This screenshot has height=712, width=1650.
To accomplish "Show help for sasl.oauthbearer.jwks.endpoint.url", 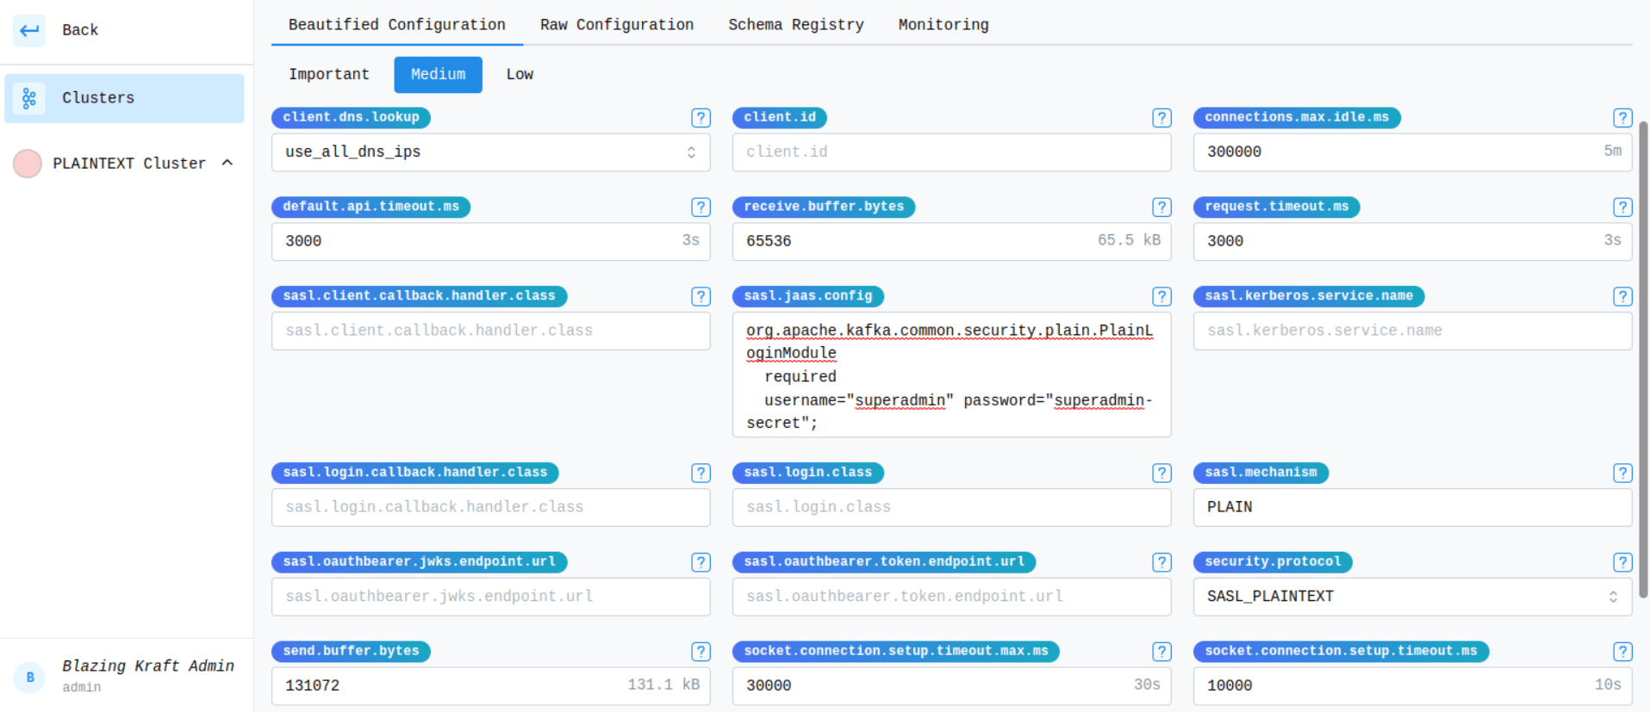I will coord(700,563).
